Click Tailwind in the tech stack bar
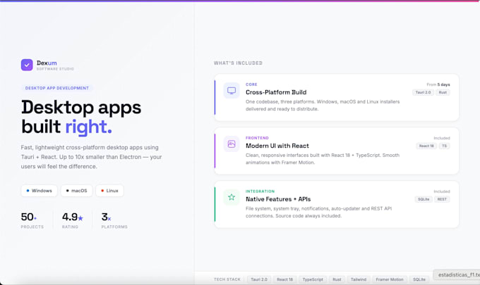The image size is (480, 285). point(359,279)
